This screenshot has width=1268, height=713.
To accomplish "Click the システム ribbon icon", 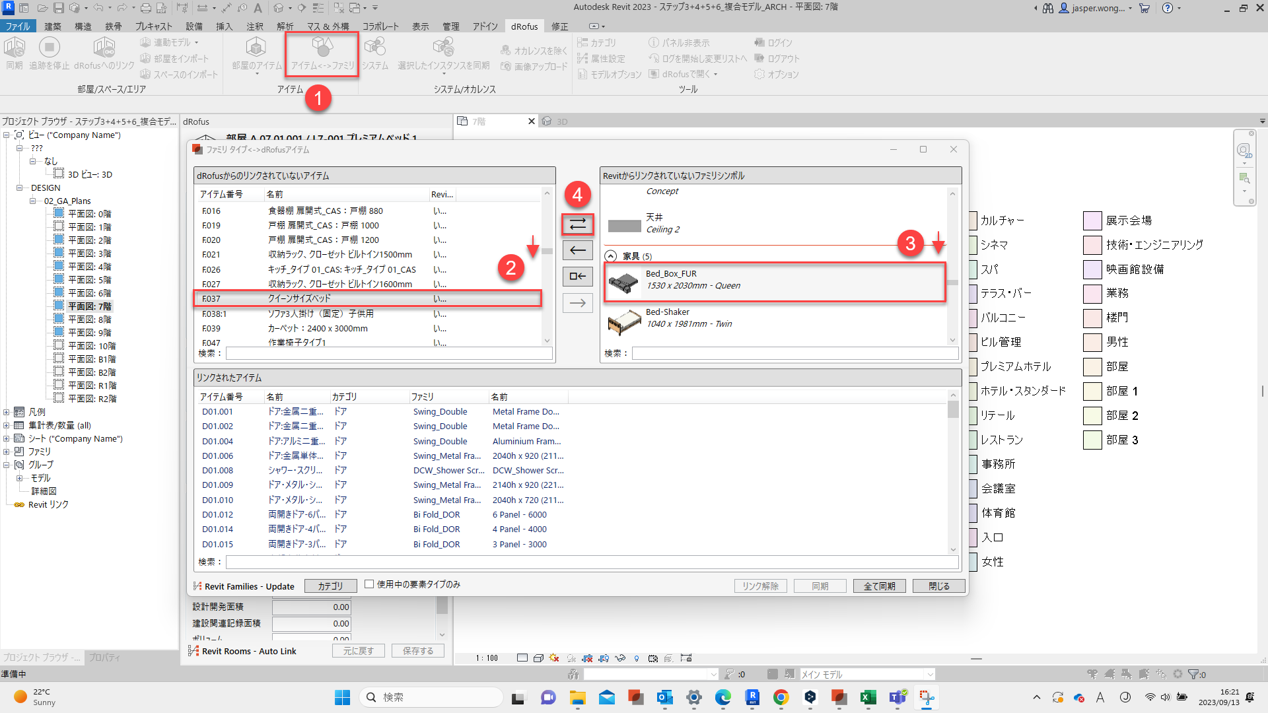I will pos(374,48).
